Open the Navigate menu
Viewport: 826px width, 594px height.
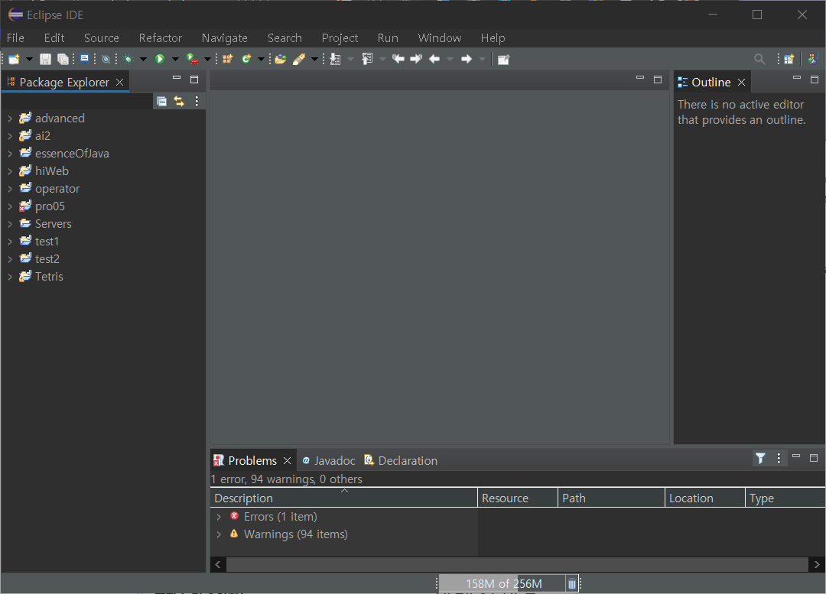pos(224,38)
